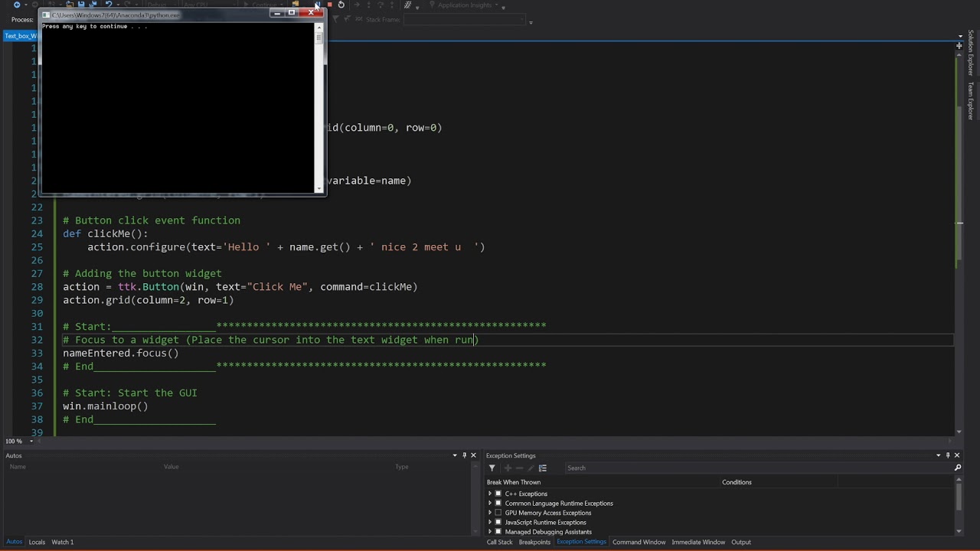Screen dimensions: 980x551
Task: Toggle Managed Debugging Assistants checkbox
Action: (x=498, y=532)
